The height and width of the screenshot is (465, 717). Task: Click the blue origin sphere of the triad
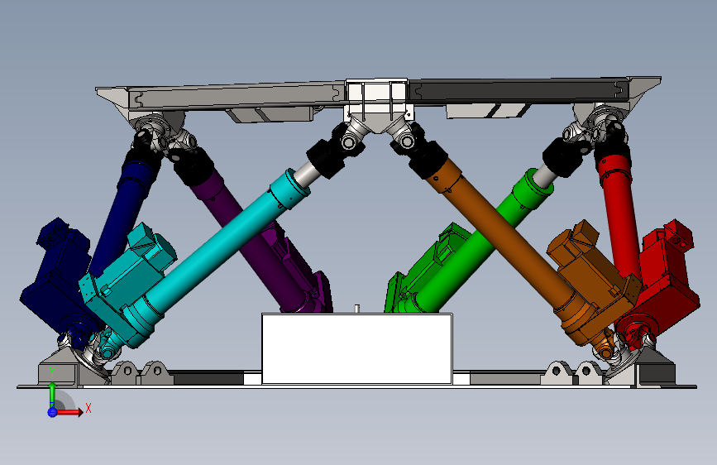[52, 412]
